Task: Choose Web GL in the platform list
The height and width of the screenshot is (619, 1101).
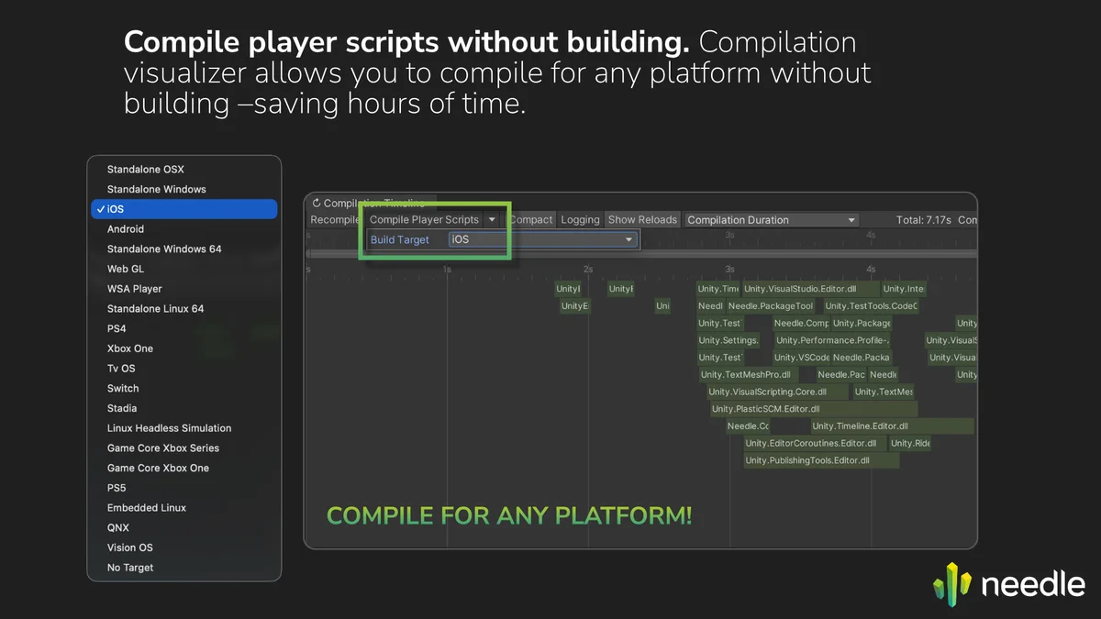Action: [x=126, y=269]
